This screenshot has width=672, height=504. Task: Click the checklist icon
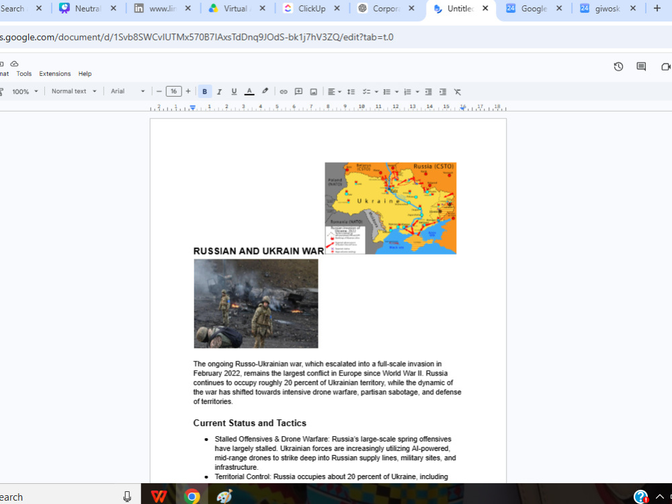[366, 91]
